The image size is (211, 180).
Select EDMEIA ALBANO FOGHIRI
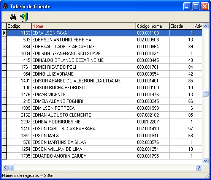pyautogui.click(x=84, y=101)
